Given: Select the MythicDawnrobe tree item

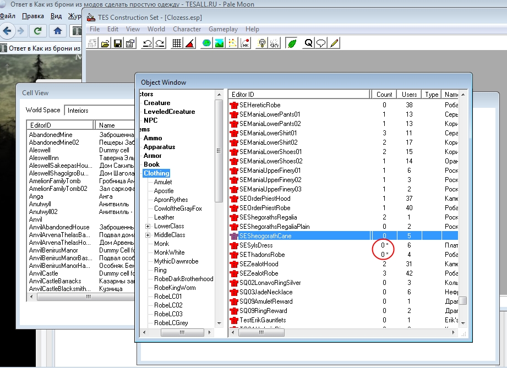Looking at the screenshot, I should click(176, 261).
